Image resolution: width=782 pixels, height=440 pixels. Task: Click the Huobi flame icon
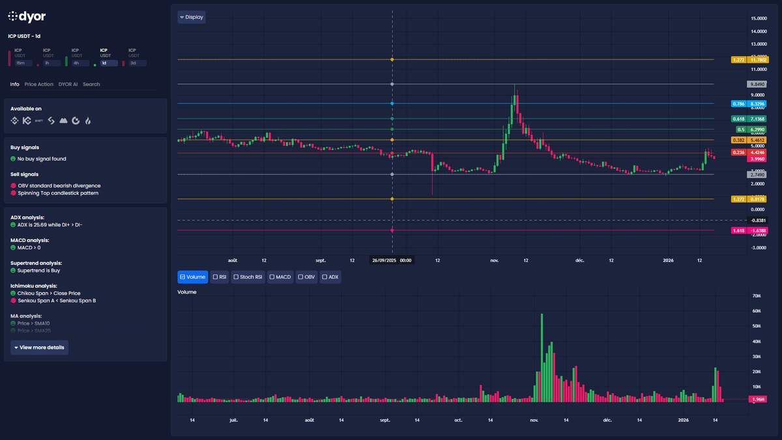tap(87, 121)
